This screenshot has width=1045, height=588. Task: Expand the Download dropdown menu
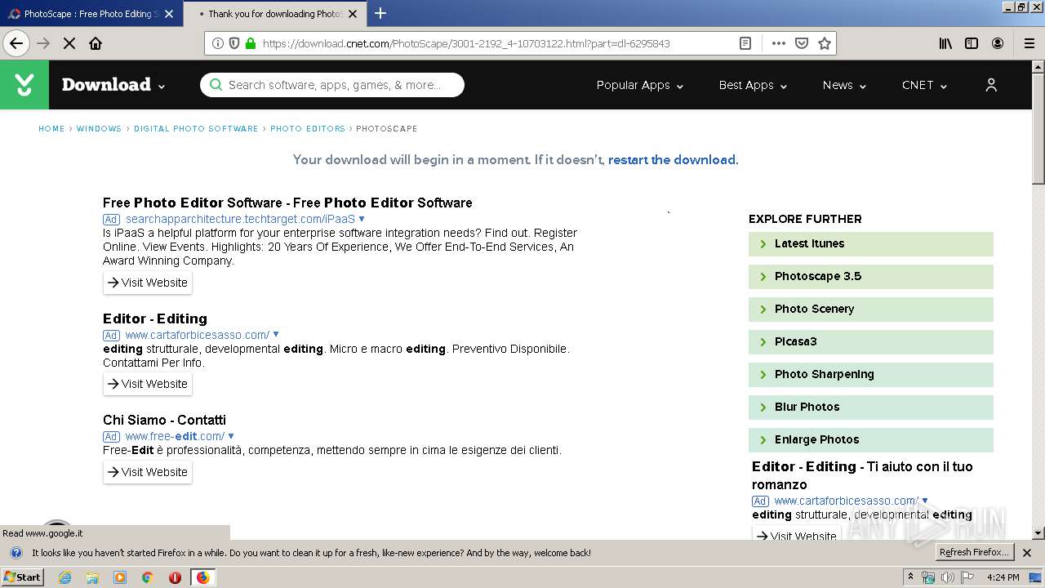click(x=113, y=85)
